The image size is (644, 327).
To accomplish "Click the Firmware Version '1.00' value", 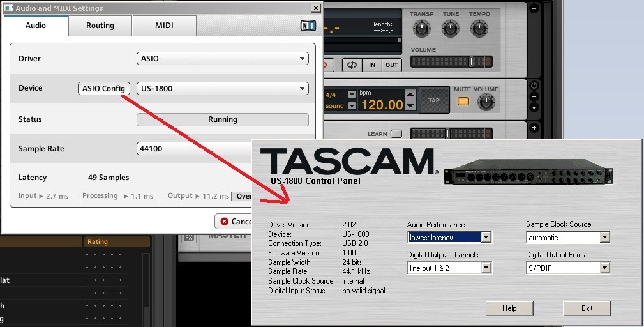I will [x=348, y=253].
